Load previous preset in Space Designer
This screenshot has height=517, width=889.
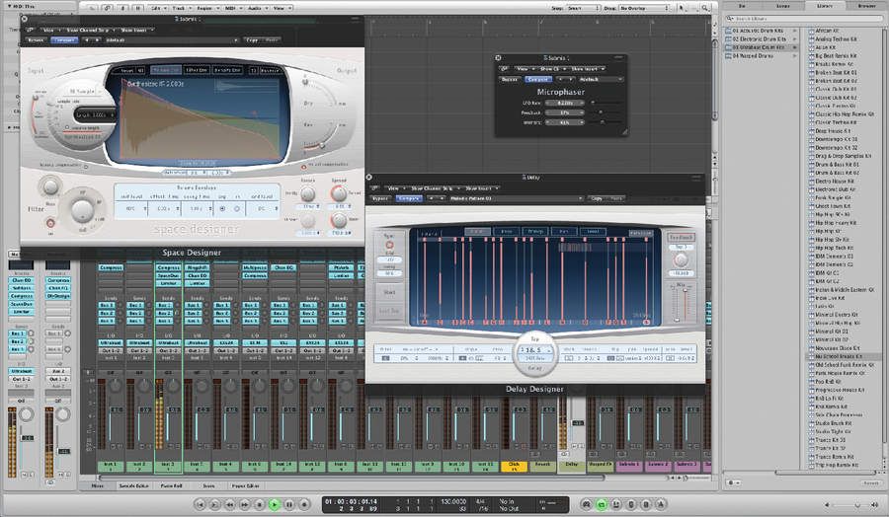pyautogui.click(x=87, y=40)
